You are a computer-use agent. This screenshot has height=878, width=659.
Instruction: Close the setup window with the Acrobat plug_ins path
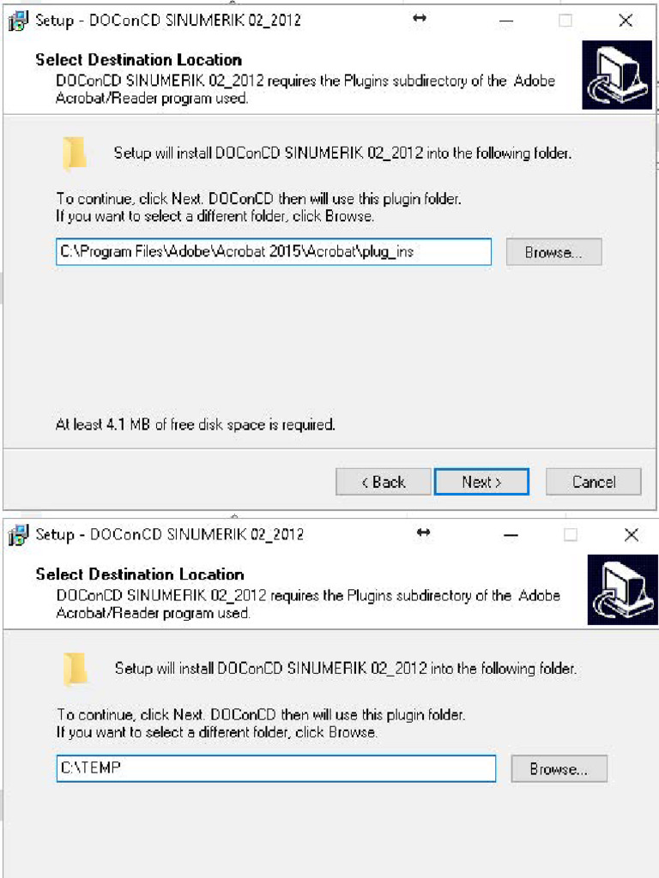point(626,21)
